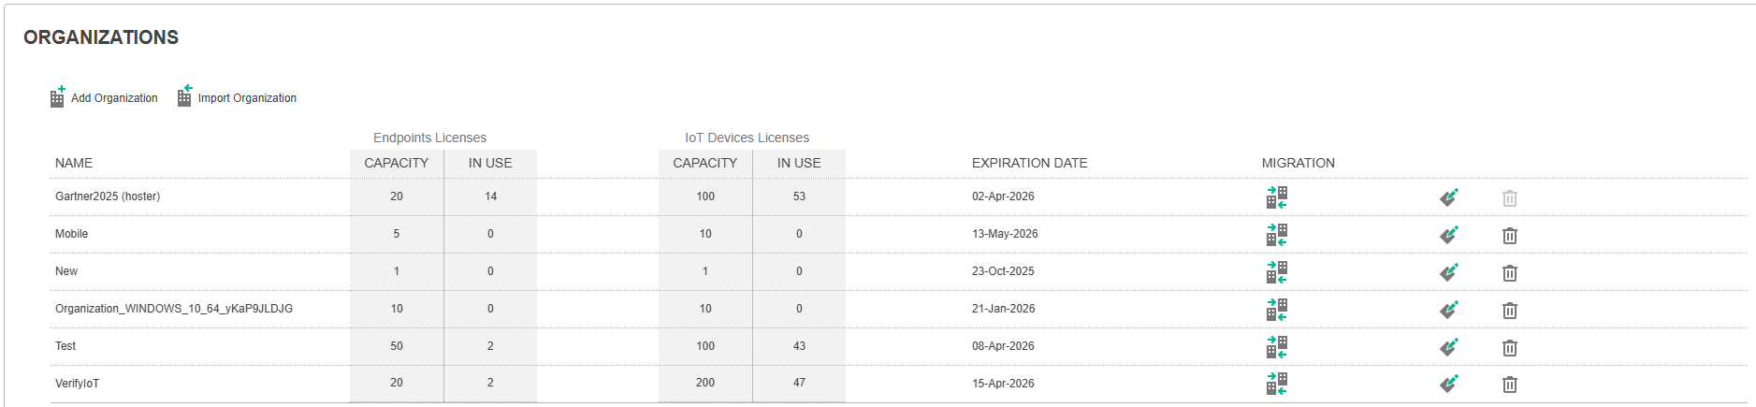Click the migration icon in Test row
1756x407 pixels.
pos(1277,347)
